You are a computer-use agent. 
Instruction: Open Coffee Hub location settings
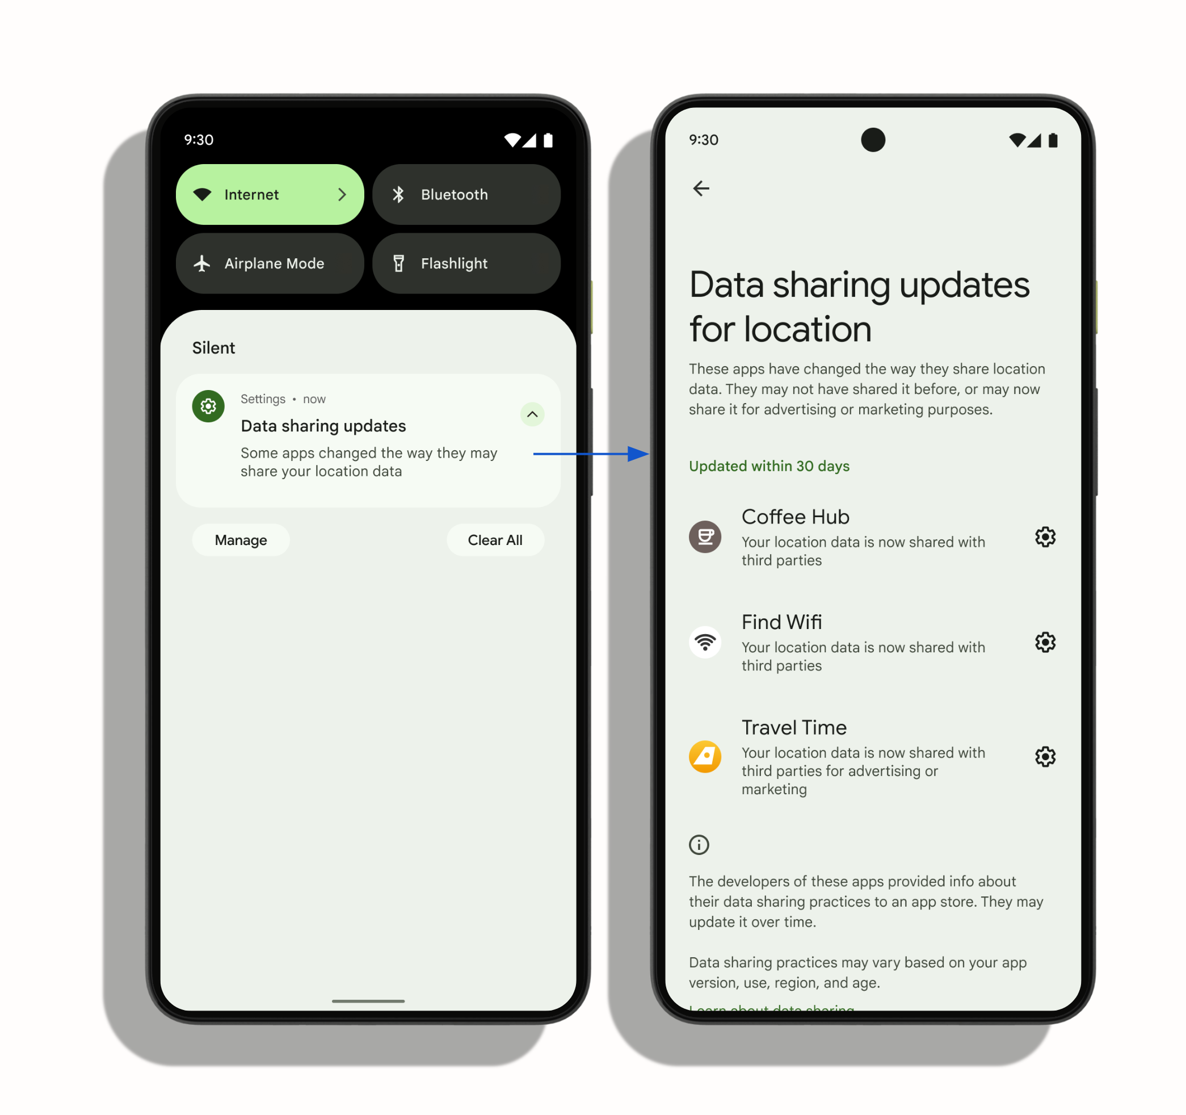1045,535
